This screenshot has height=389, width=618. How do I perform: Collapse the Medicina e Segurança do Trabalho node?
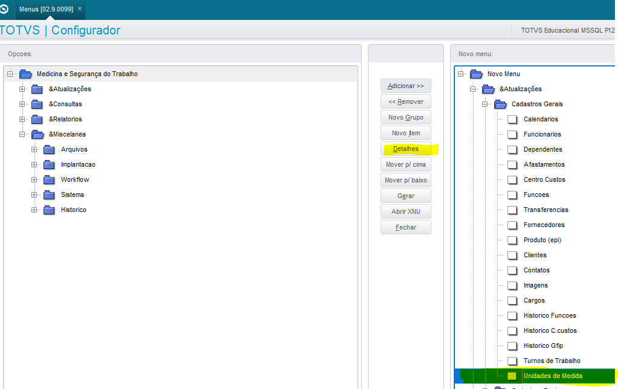click(x=10, y=74)
